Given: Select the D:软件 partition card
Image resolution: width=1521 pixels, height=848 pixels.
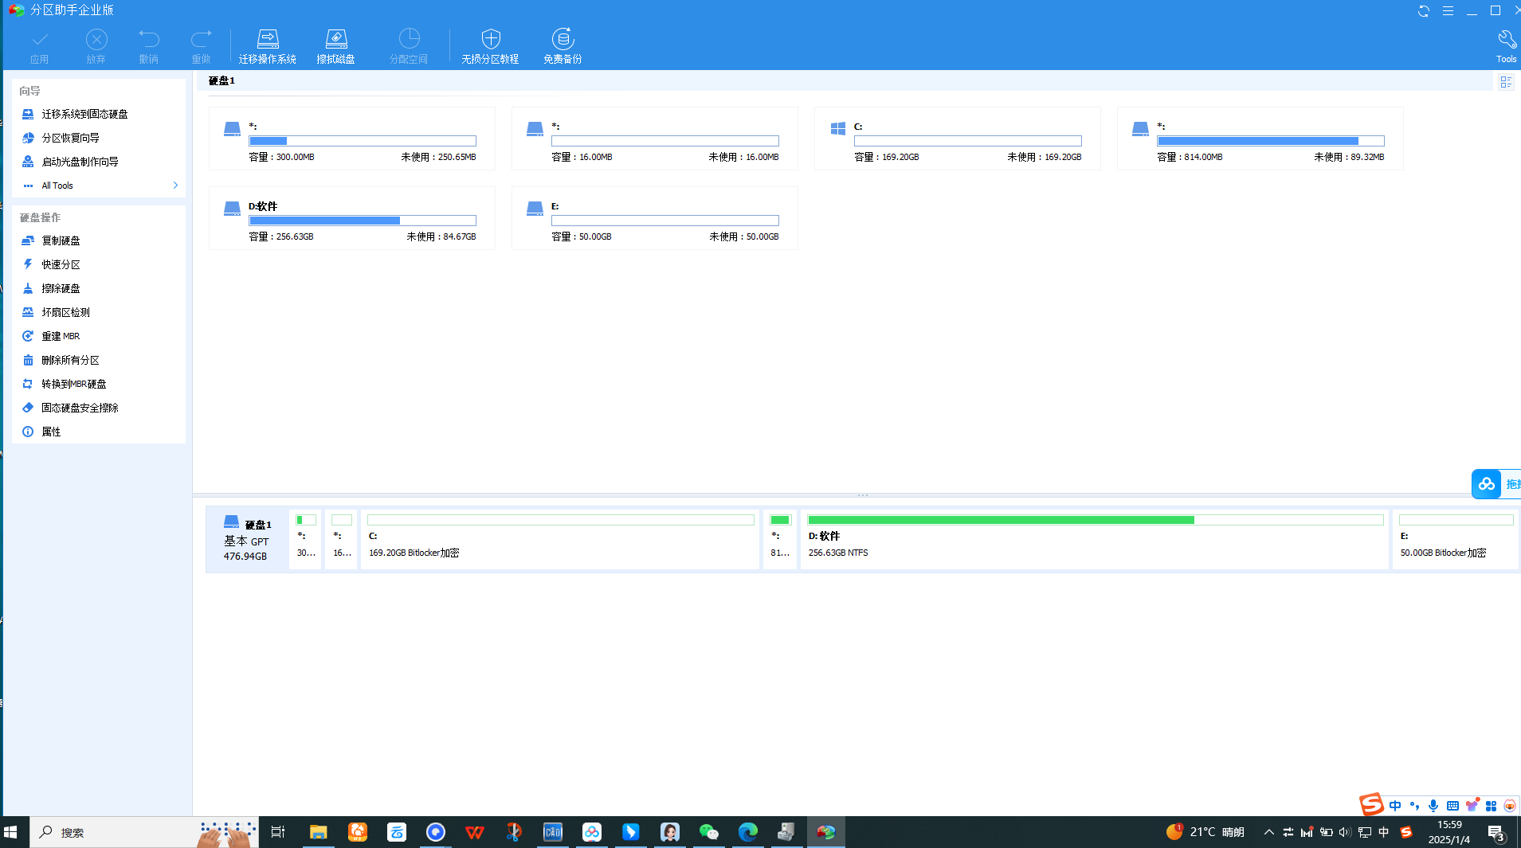Looking at the screenshot, I should coord(351,218).
